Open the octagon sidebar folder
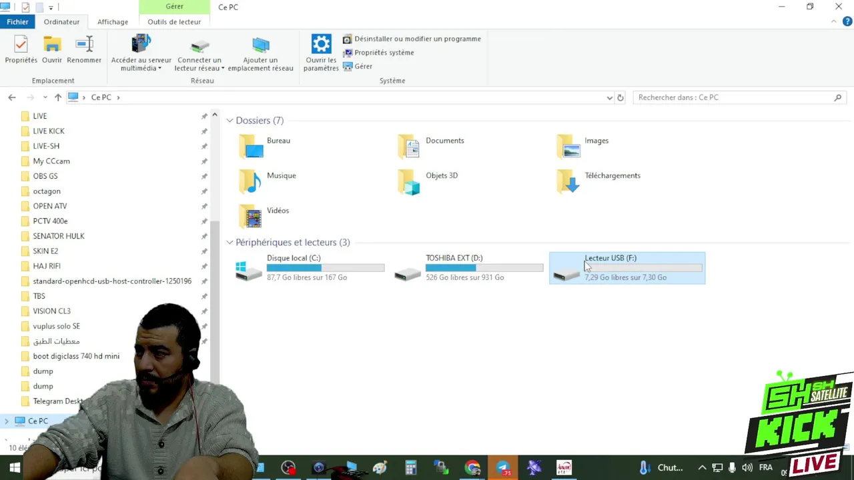The height and width of the screenshot is (480, 854). (47, 191)
